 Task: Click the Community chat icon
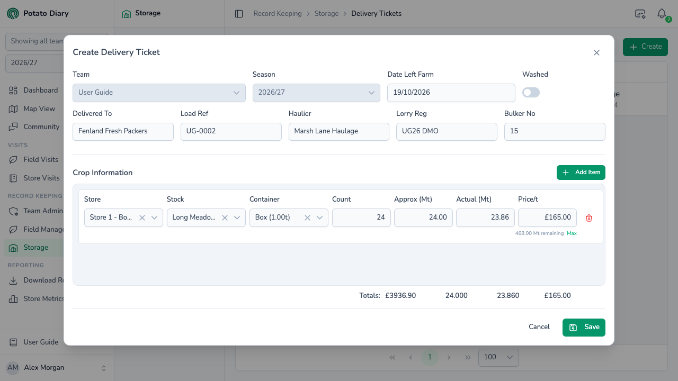coord(14,127)
